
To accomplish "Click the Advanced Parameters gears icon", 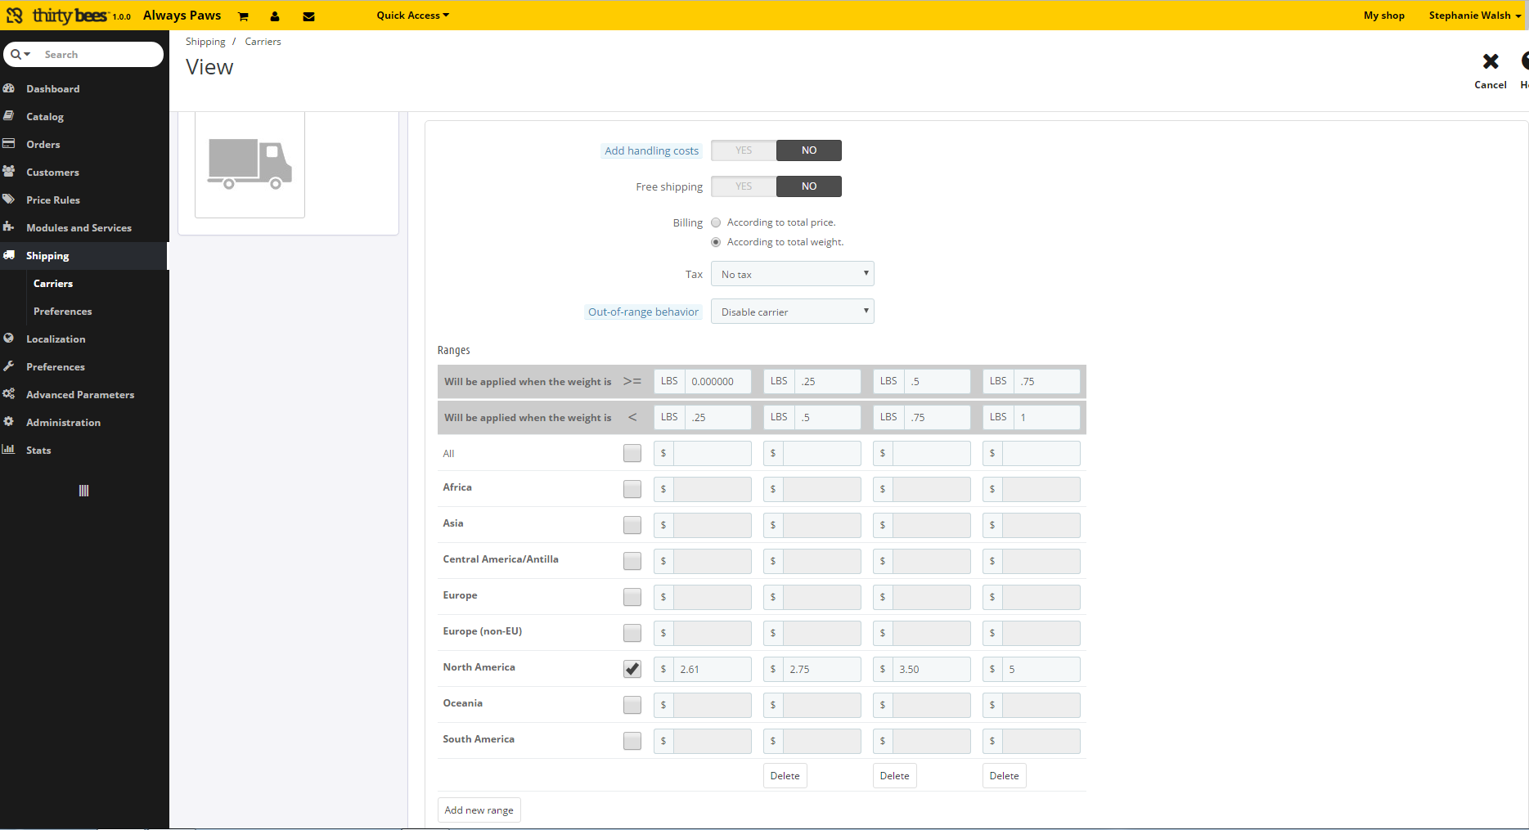I will click(9, 394).
